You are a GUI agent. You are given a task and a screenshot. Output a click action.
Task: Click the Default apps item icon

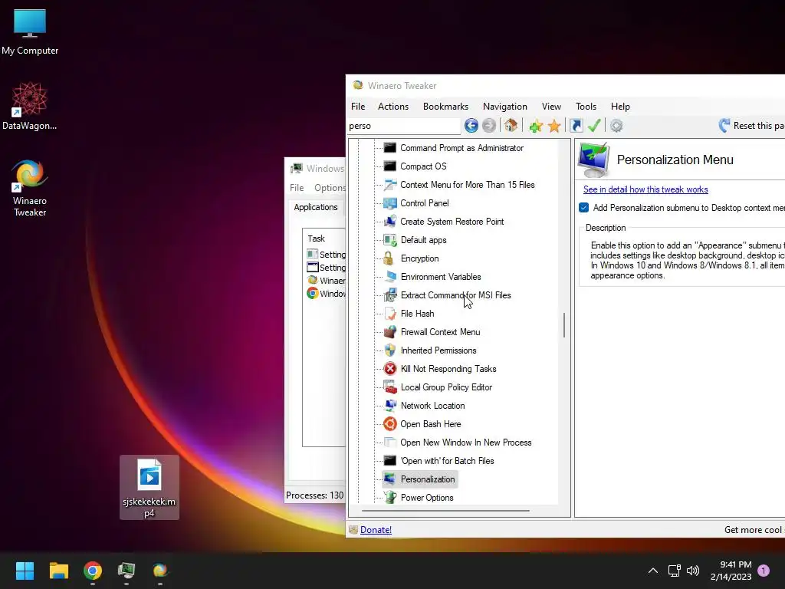click(x=389, y=240)
